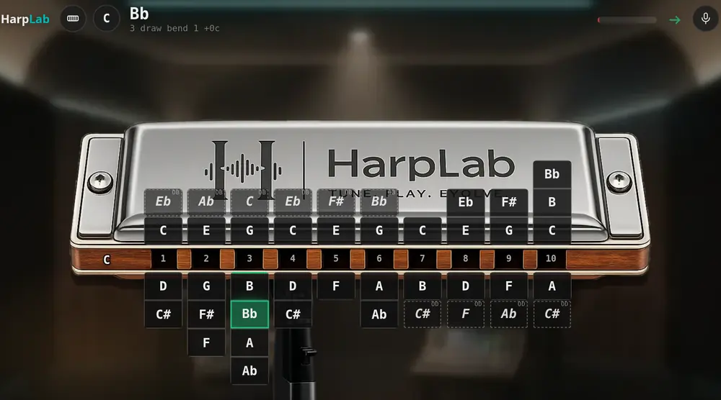Select the Eb overblow above hole 4
721x400 pixels.
coord(293,202)
